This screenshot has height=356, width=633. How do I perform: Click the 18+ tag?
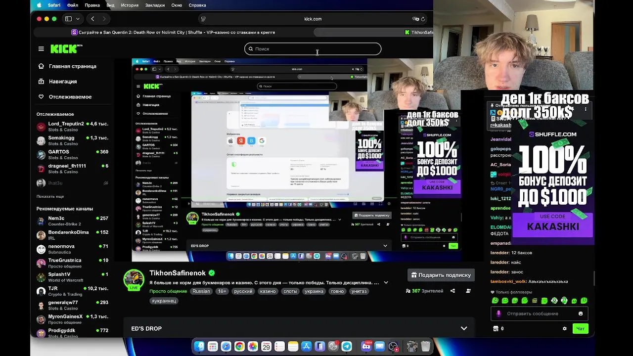tap(222, 291)
